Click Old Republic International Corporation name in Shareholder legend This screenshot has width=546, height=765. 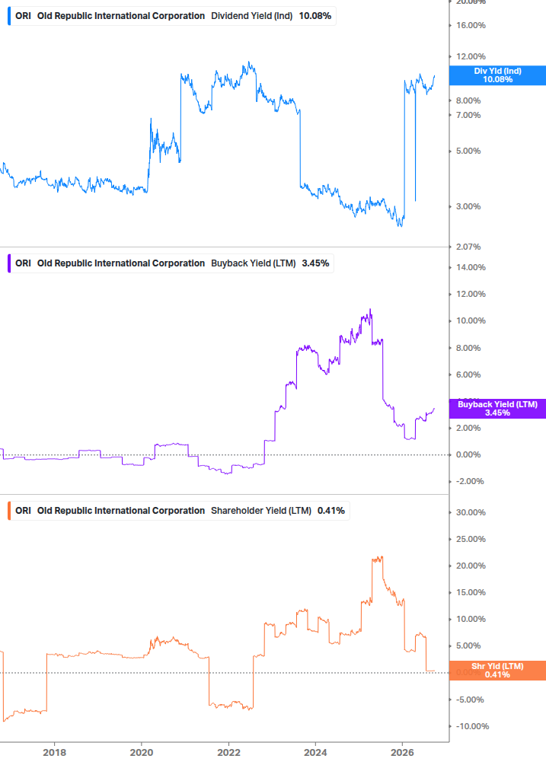point(121,511)
